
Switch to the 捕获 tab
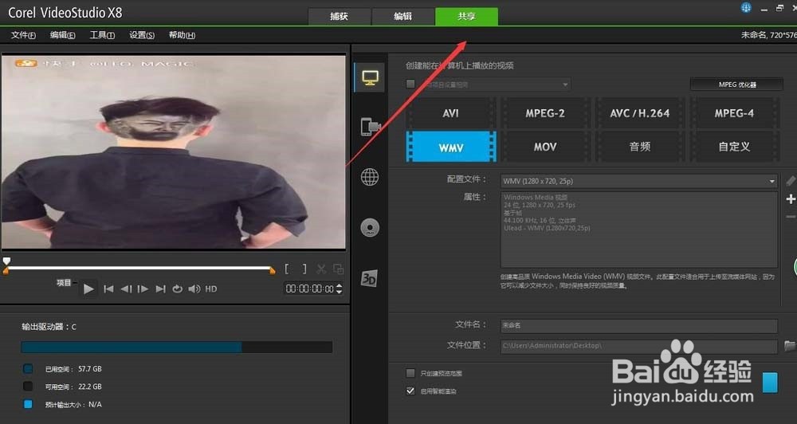[x=340, y=16]
